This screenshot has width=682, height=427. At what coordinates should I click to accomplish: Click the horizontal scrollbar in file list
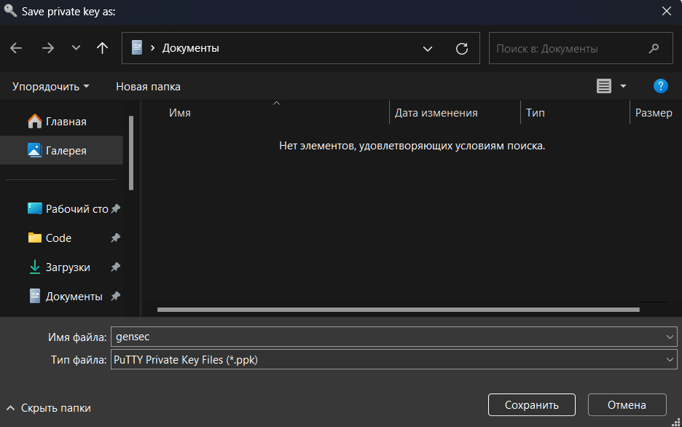pyautogui.click(x=399, y=310)
